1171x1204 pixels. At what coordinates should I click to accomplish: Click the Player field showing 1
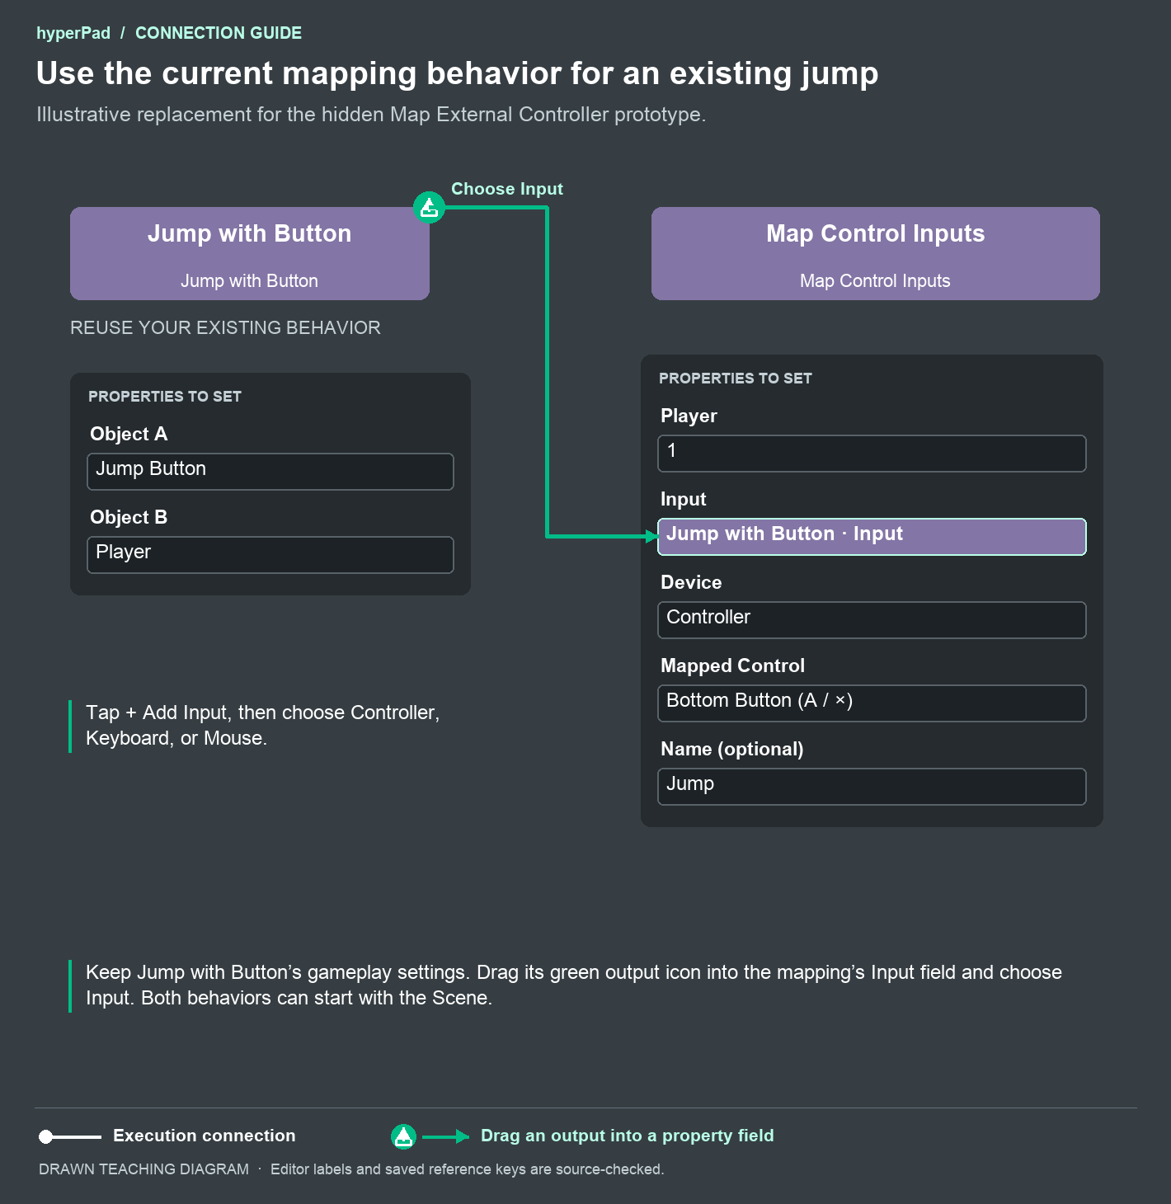[x=872, y=454]
